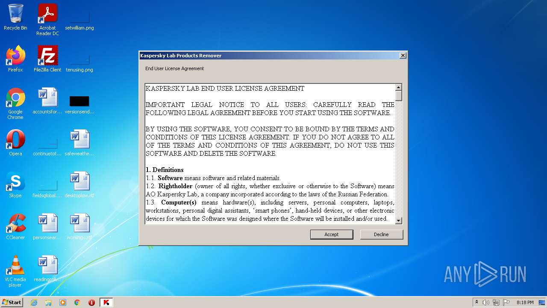Image resolution: width=547 pixels, height=308 pixels.
Task: Close the Kaspersky Lab Products Remover dialog
Action: tap(403, 56)
